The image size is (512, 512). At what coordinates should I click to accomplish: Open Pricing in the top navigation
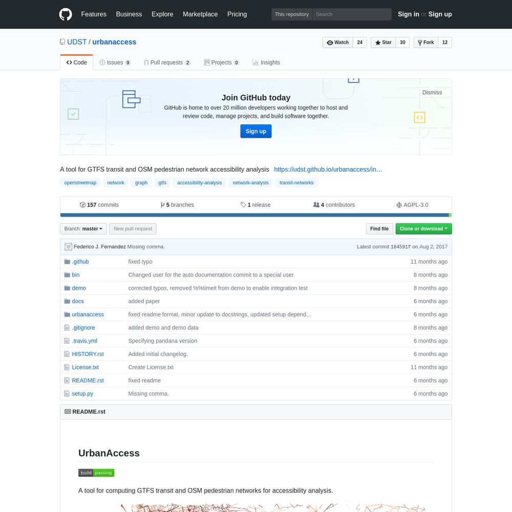pyautogui.click(x=237, y=14)
